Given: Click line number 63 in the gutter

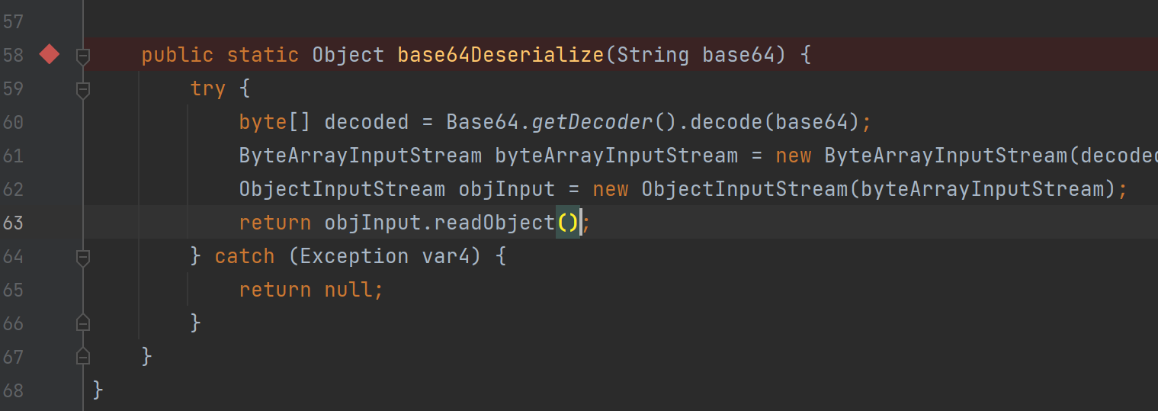Looking at the screenshot, I should [x=14, y=223].
